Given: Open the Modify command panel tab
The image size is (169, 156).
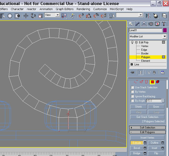Looking at the screenshot, I should click(x=137, y=24).
